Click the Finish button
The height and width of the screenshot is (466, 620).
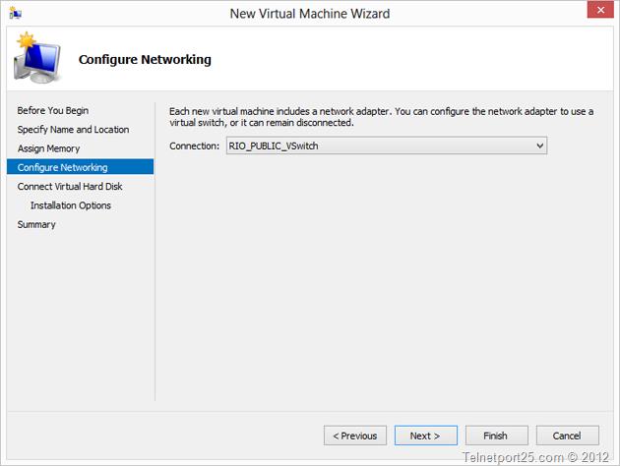coord(495,436)
